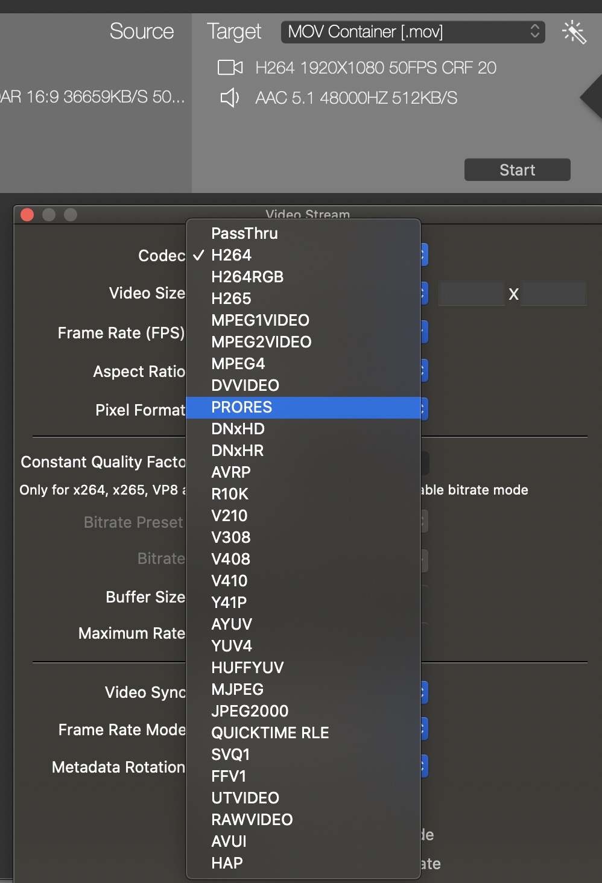
Task: Close the Video Stream window
Action: point(27,215)
